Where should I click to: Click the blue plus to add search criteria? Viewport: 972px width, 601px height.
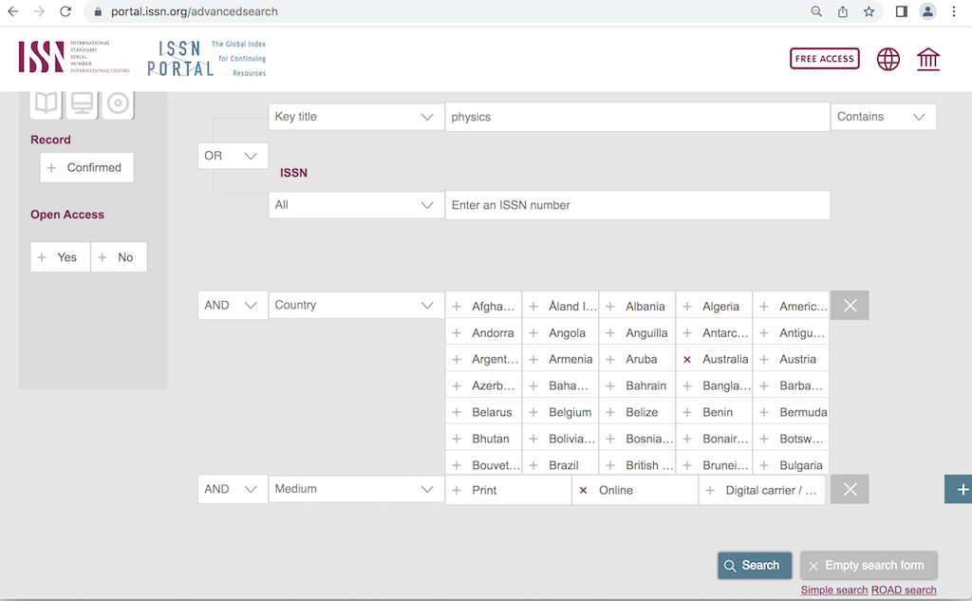coord(963,489)
